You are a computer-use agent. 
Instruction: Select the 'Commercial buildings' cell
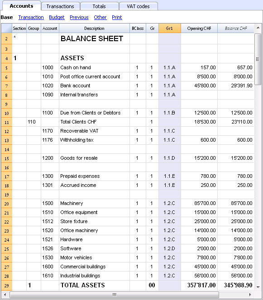coord(94,267)
